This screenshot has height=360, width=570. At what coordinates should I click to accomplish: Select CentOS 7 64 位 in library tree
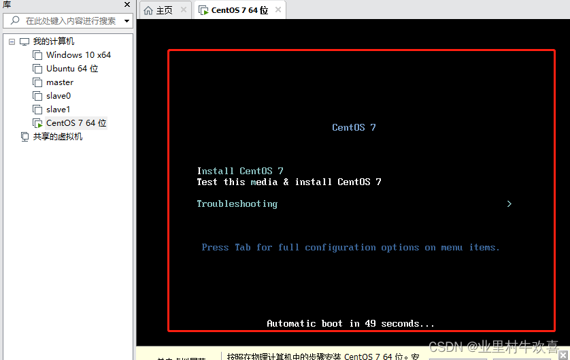tap(76, 123)
